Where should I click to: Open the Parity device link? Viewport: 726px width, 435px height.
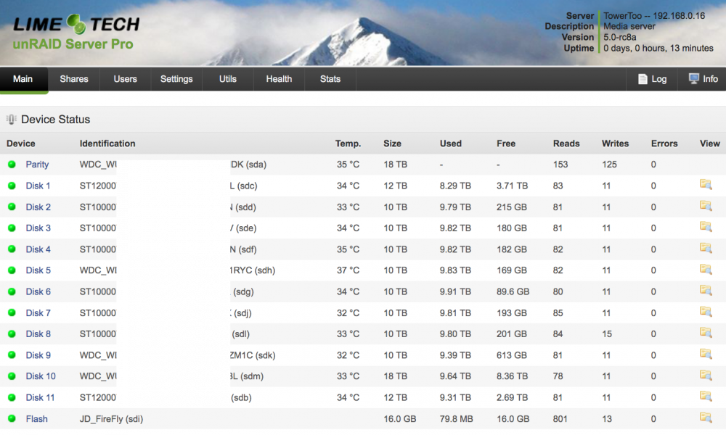[37, 165]
